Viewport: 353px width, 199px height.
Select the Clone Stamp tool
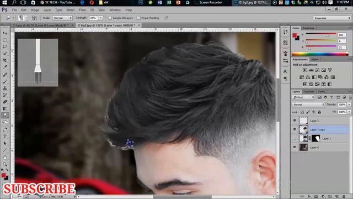(x=5, y=88)
